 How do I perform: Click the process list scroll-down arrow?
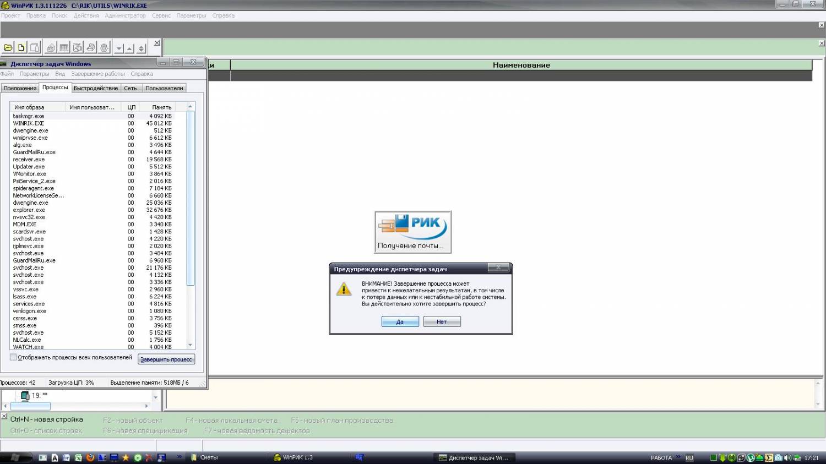[x=191, y=345]
